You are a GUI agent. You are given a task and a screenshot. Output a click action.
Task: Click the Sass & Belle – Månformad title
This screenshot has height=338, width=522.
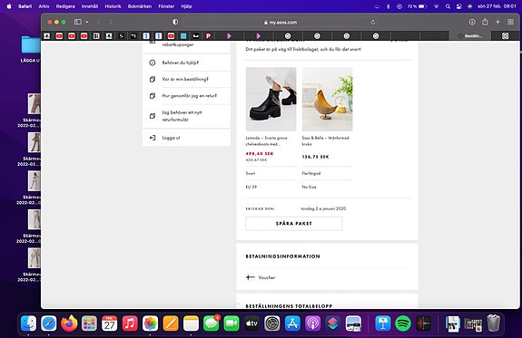(x=325, y=141)
